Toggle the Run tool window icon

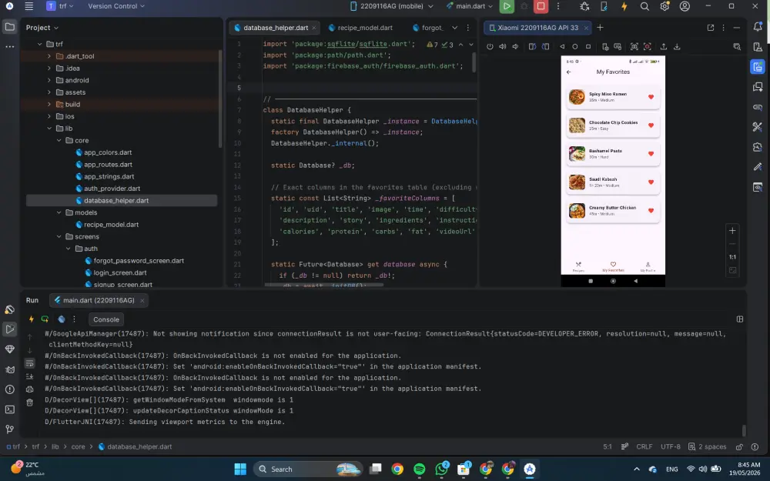9,329
